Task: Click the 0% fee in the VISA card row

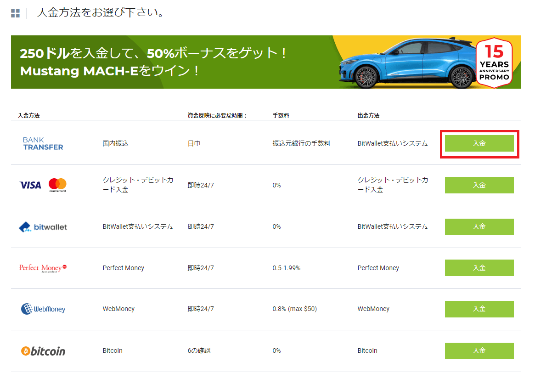Action: point(276,185)
